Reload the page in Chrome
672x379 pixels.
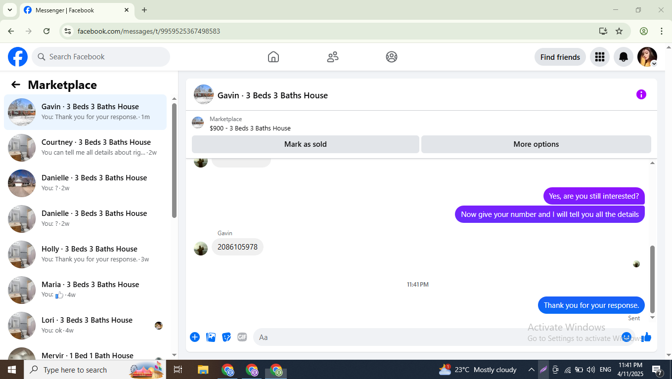46,31
